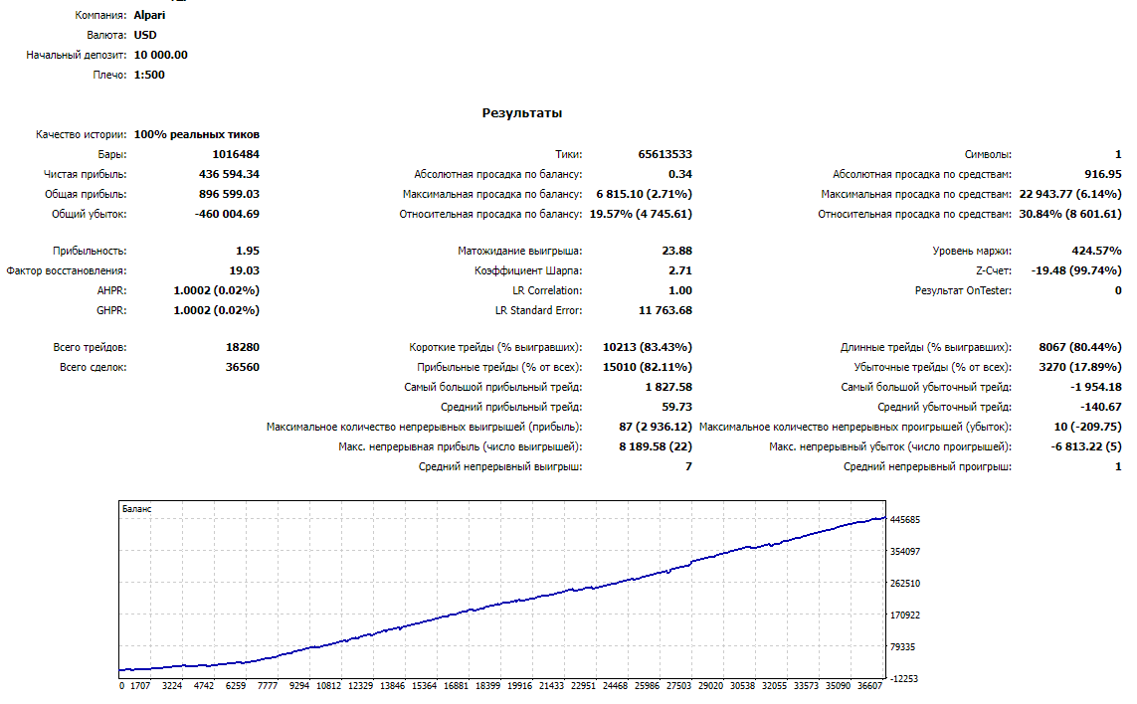Click LR Standard Error value 11 763.68
Viewport: 1137px width, 704px height.
pyautogui.click(x=664, y=310)
